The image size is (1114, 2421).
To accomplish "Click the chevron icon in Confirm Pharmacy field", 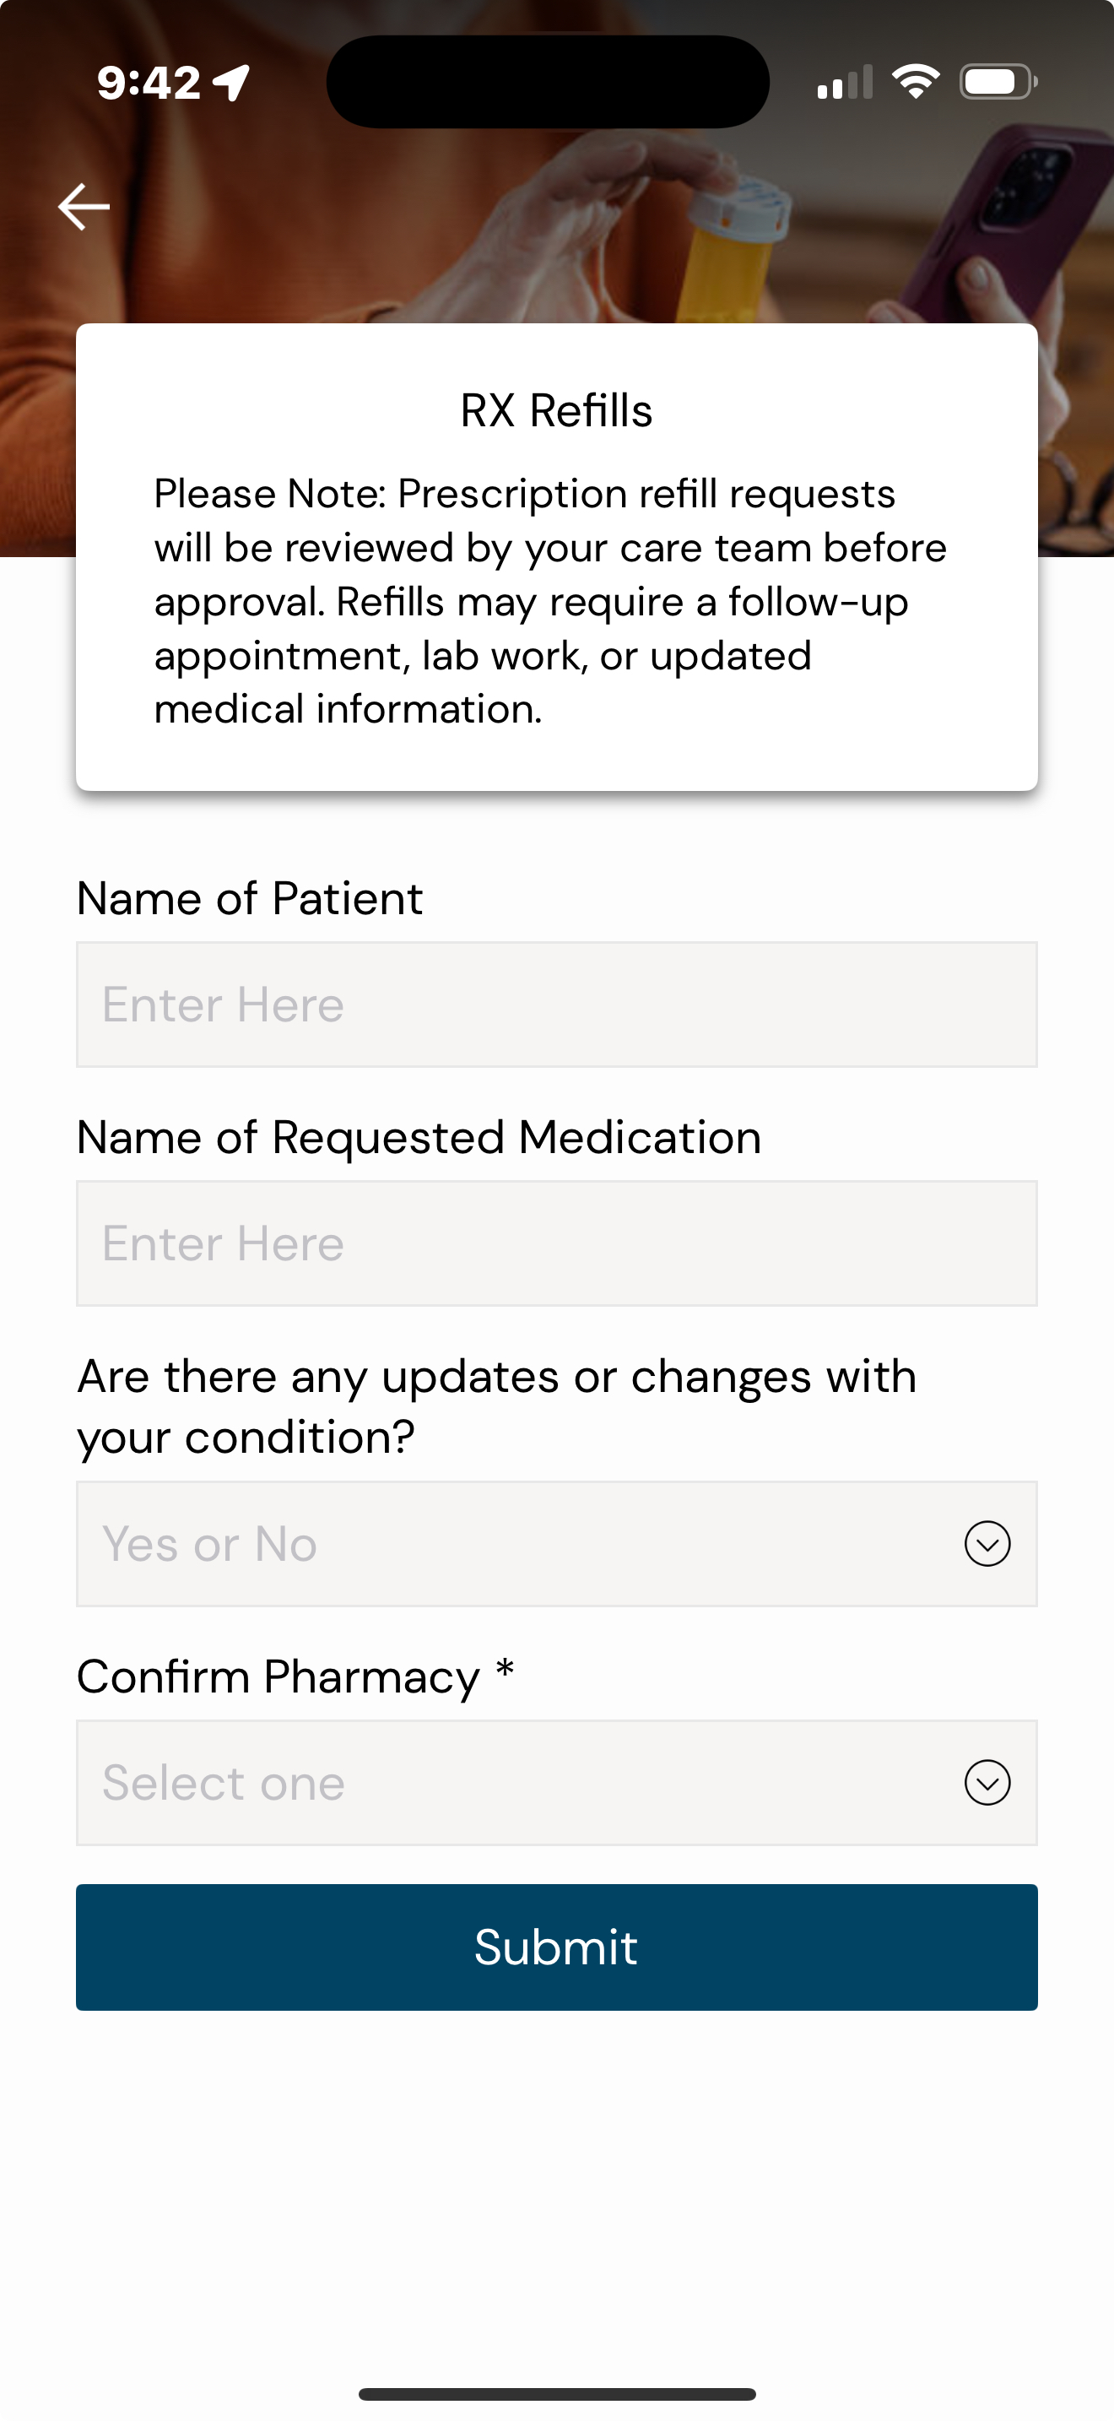I will [987, 1782].
